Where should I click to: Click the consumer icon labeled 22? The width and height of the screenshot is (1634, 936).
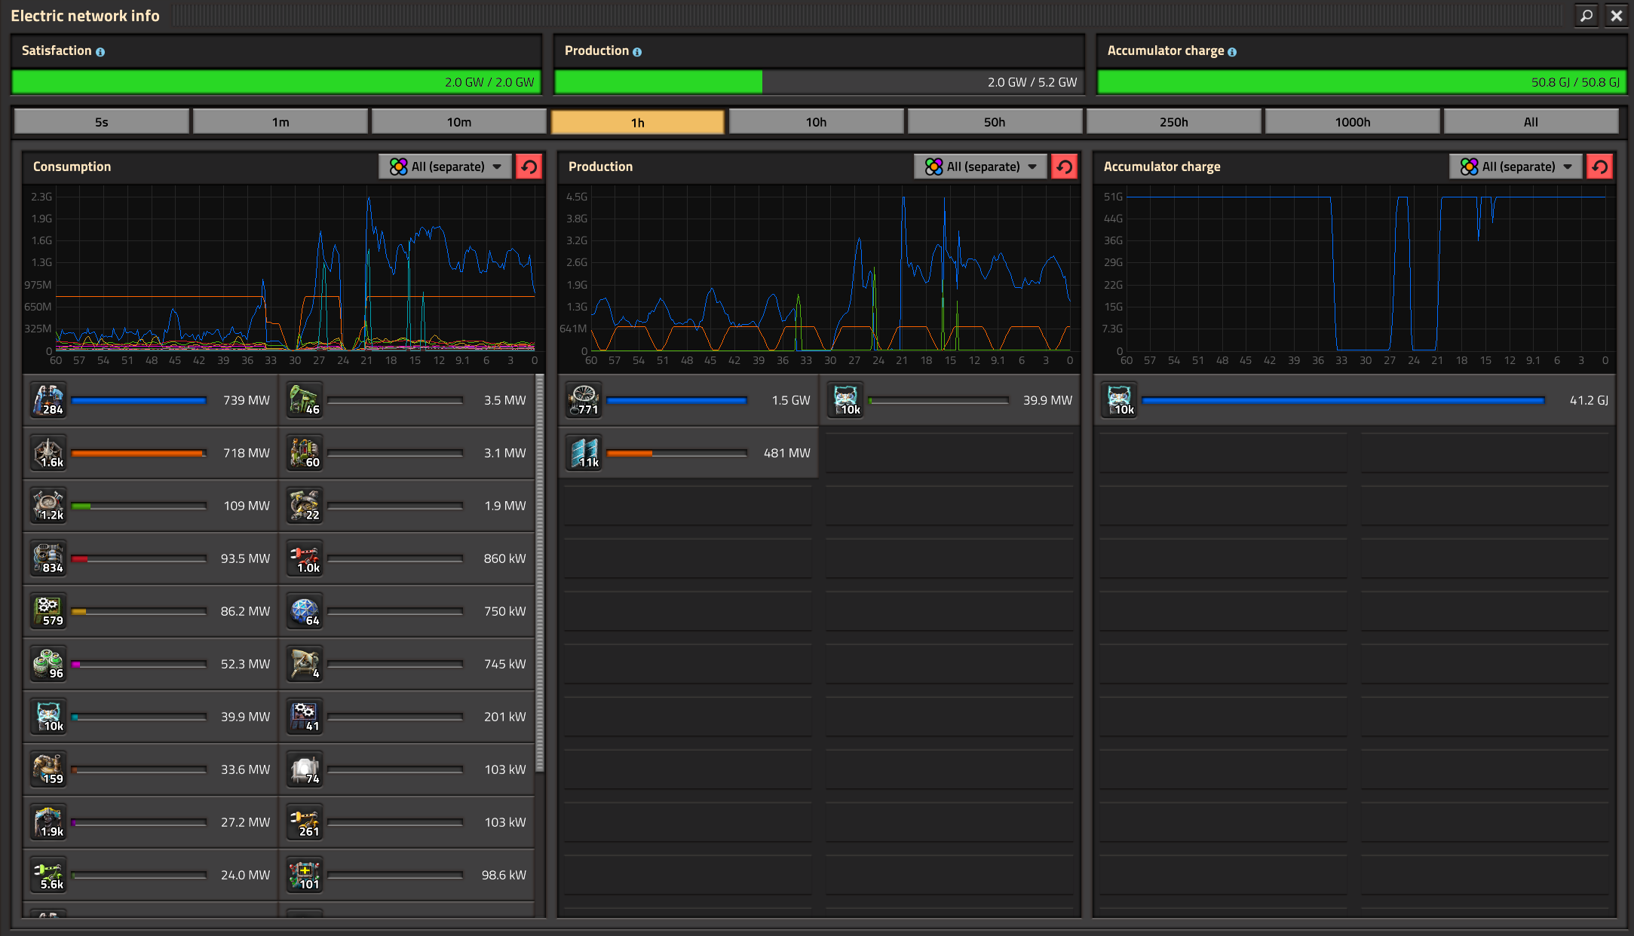305,506
